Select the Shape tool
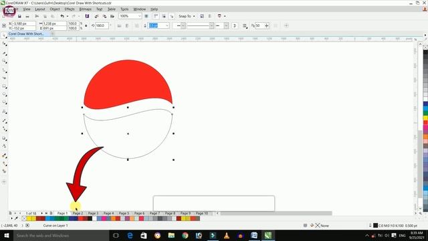Screen dimensions: 428x241 tap(4, 44)
